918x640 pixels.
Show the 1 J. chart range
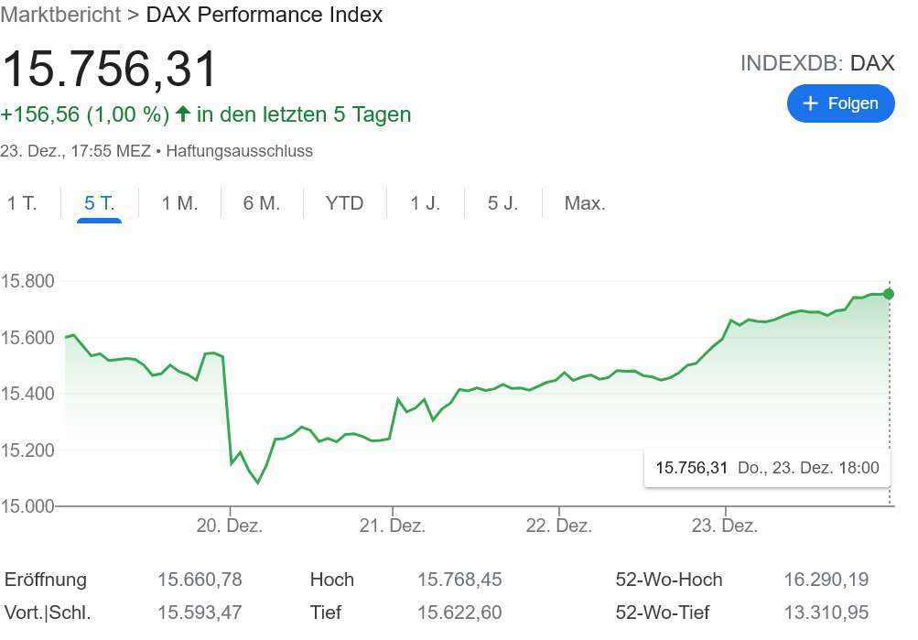(x=425, y=203)
